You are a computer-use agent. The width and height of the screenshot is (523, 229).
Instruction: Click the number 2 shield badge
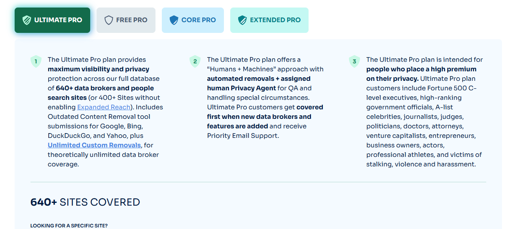pyautogui.click(x=195, y=61)
